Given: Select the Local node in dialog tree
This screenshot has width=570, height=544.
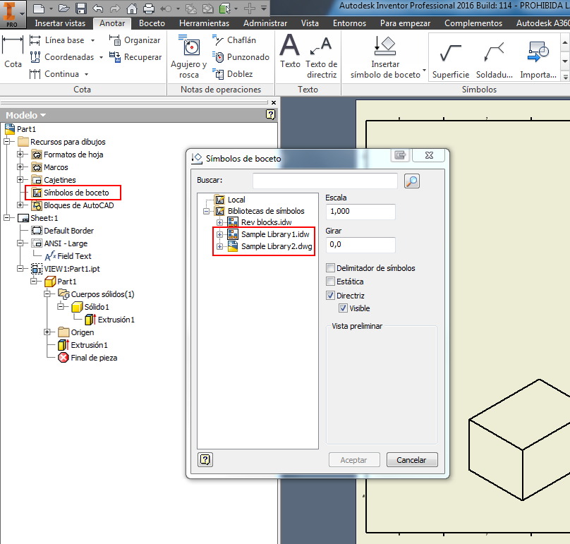Looking at the screenshot, I should (236, 200).
